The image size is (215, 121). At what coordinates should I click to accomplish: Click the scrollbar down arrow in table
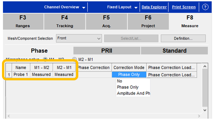205,110
